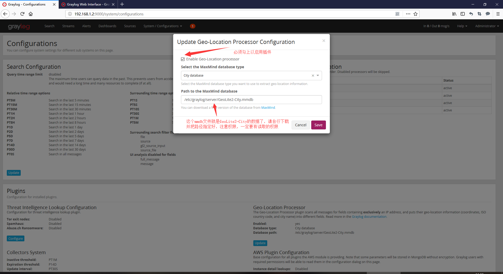Click the QR code icon in address bar
This screenshot has height=274, width=503.
tap(397, 14)
